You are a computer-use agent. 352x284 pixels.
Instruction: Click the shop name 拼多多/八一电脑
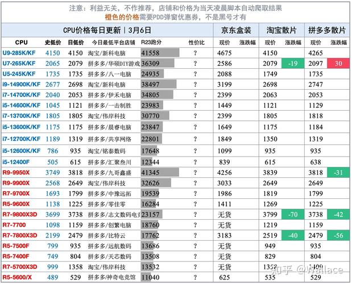[x=110, y=74]
